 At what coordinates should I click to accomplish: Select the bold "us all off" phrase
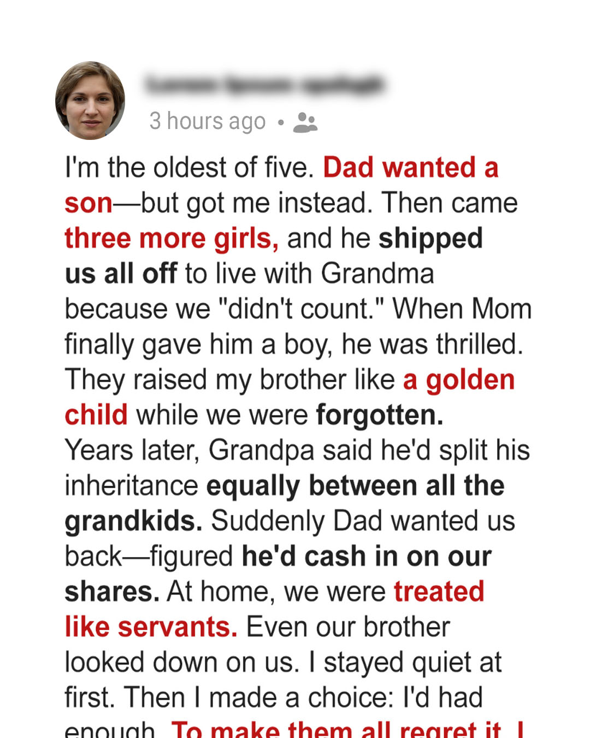(121, 273)
